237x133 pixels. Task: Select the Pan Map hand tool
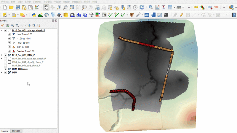[x=46, y=7]
